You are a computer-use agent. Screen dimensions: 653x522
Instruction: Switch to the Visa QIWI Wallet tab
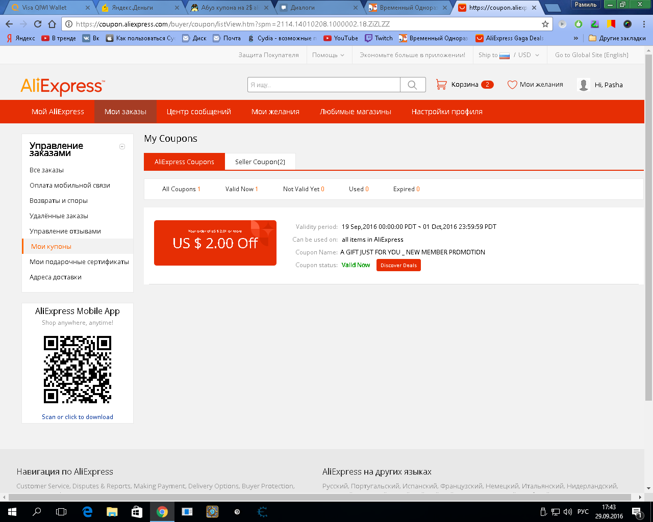tap(49, 8)
